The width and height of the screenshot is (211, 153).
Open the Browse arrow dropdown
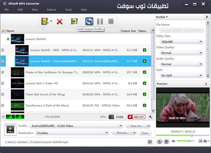point(134,133)
